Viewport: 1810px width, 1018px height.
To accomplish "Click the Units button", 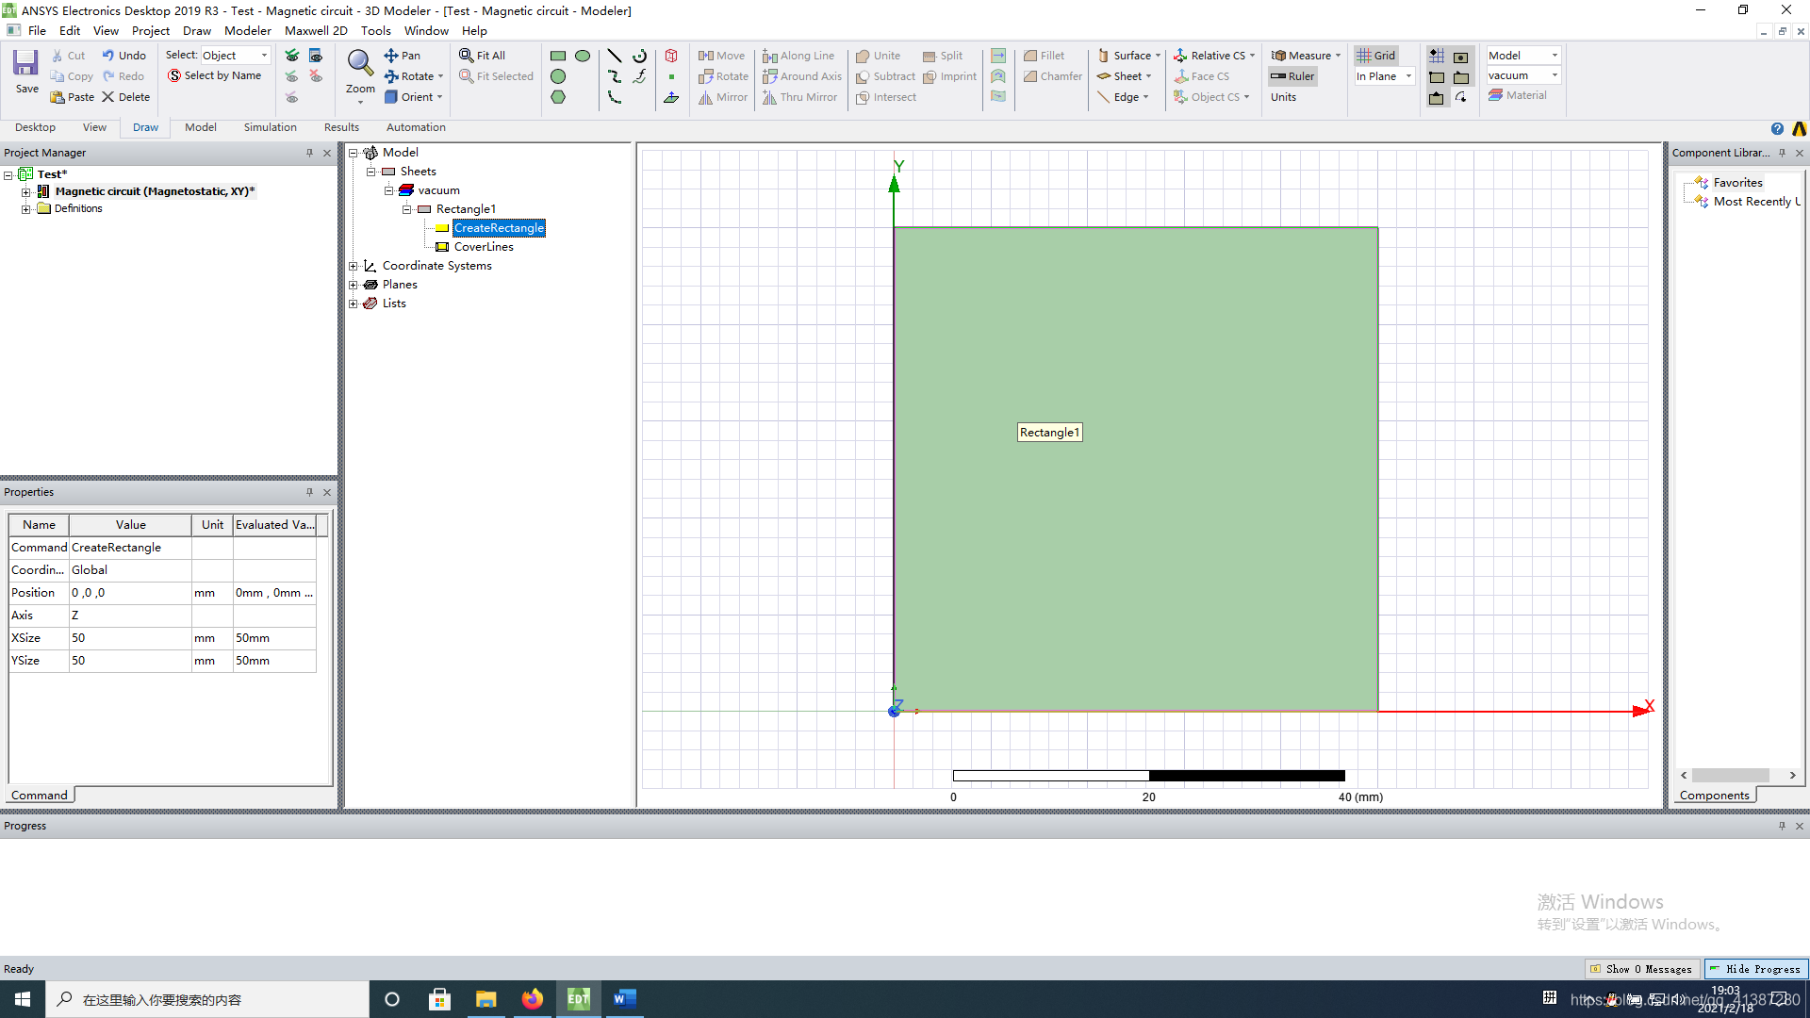I will pyautogui.click(x=1283, y=97).
